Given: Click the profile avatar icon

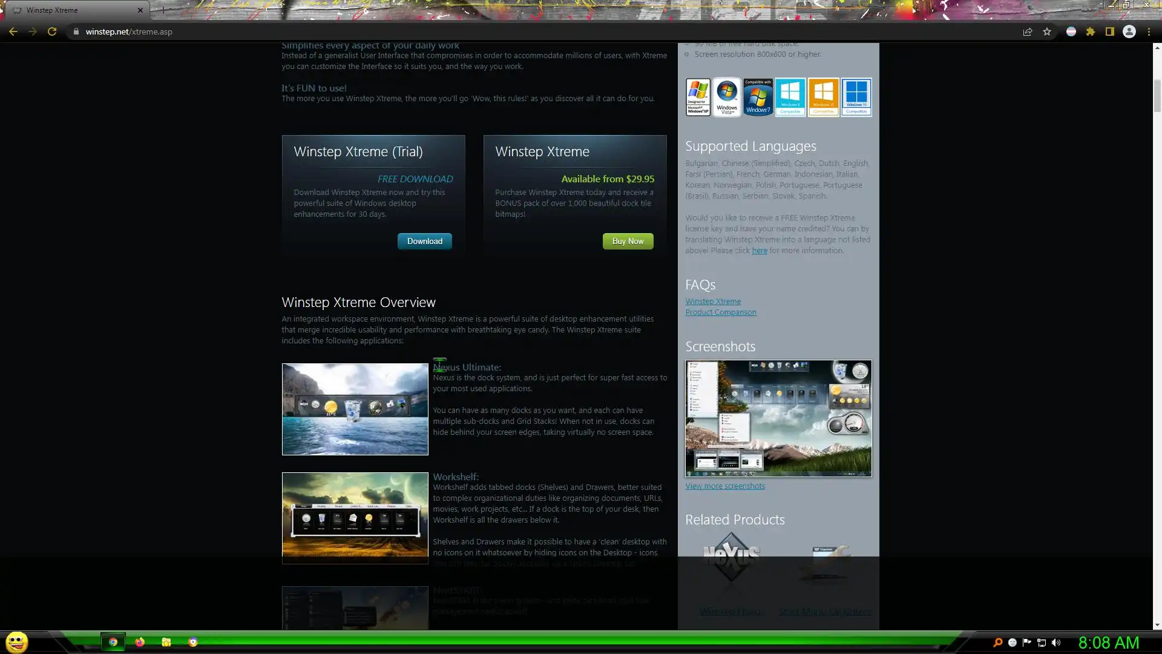Looking at the screenshot, I should coord(1129,31).
